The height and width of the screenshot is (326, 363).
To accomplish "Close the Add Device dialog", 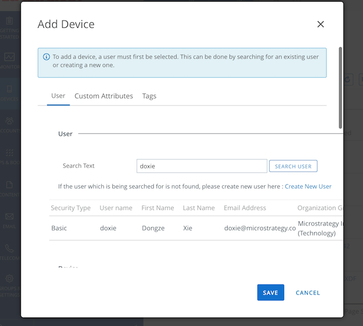I will pyautogui.click(x=321, y=24).
